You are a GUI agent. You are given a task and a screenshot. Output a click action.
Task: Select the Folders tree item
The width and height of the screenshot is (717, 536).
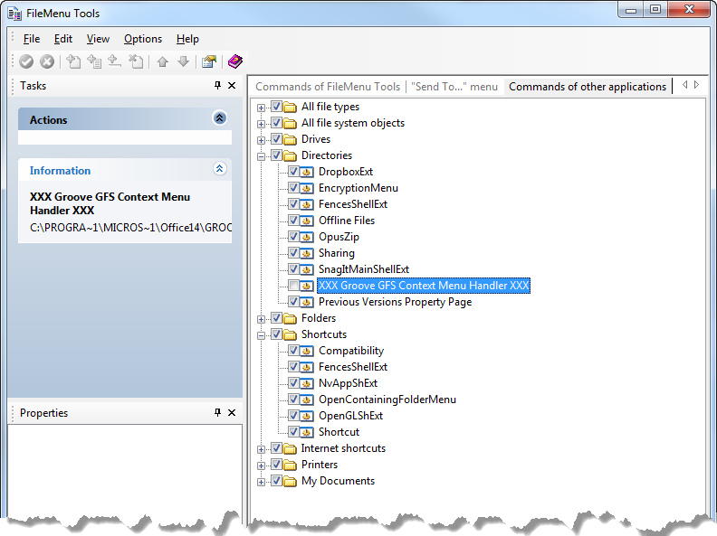pos(319,318)
